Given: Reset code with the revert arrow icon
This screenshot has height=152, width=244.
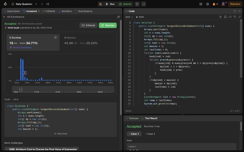Looking at the screenshot, I should click(x=235, y=17).
